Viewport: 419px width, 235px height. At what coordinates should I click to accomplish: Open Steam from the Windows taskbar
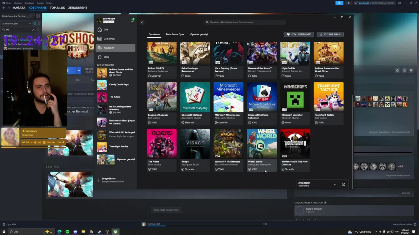(100, 232)
